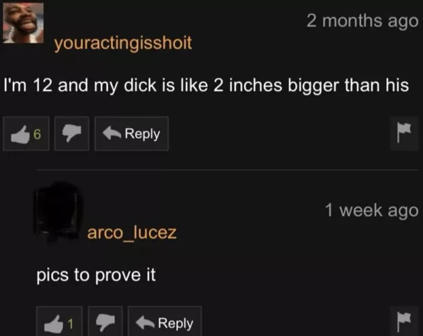Click the like count 1 on arco_lucez's reply
This screenshot has height=336, width=423.
point(70,324)
